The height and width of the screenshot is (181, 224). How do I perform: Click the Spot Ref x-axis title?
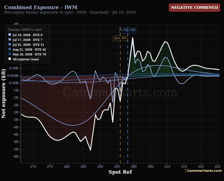point(120,172)
